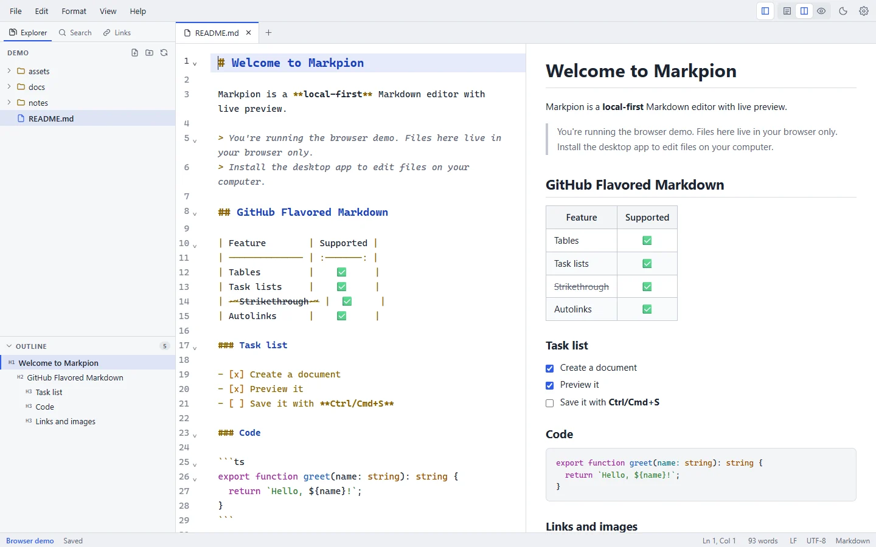The image size is (876, 547).
Task: Jump to 'Links and images' in outline
Action: tap(88, 421)
